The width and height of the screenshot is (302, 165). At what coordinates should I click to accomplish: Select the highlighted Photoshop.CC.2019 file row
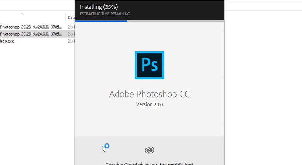pyautogui.click(x=31, y=34)
